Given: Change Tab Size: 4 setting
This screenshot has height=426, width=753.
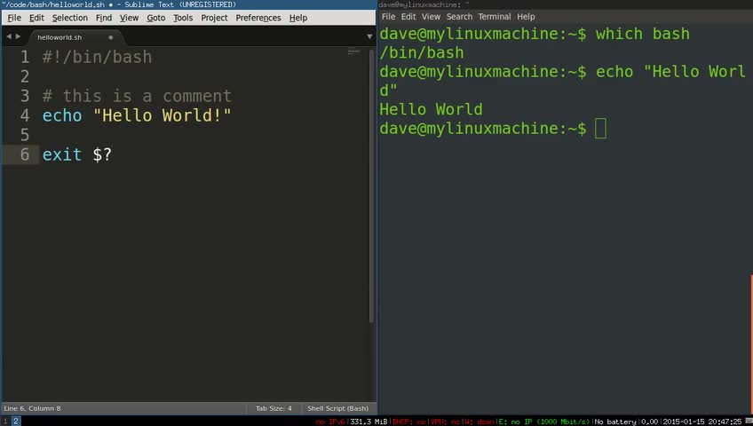Looking at the screenshot, I should 273,408.
